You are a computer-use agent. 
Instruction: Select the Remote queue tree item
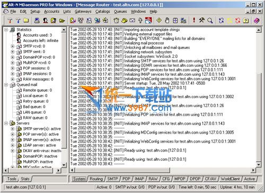[38, 90]
